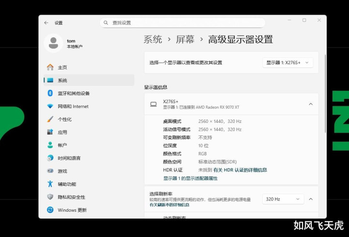The width and height of the screenshot is (349, 237).
Task: Select 蓝牙和其他设备 Bluetooth icon
Action: point(50,93)
